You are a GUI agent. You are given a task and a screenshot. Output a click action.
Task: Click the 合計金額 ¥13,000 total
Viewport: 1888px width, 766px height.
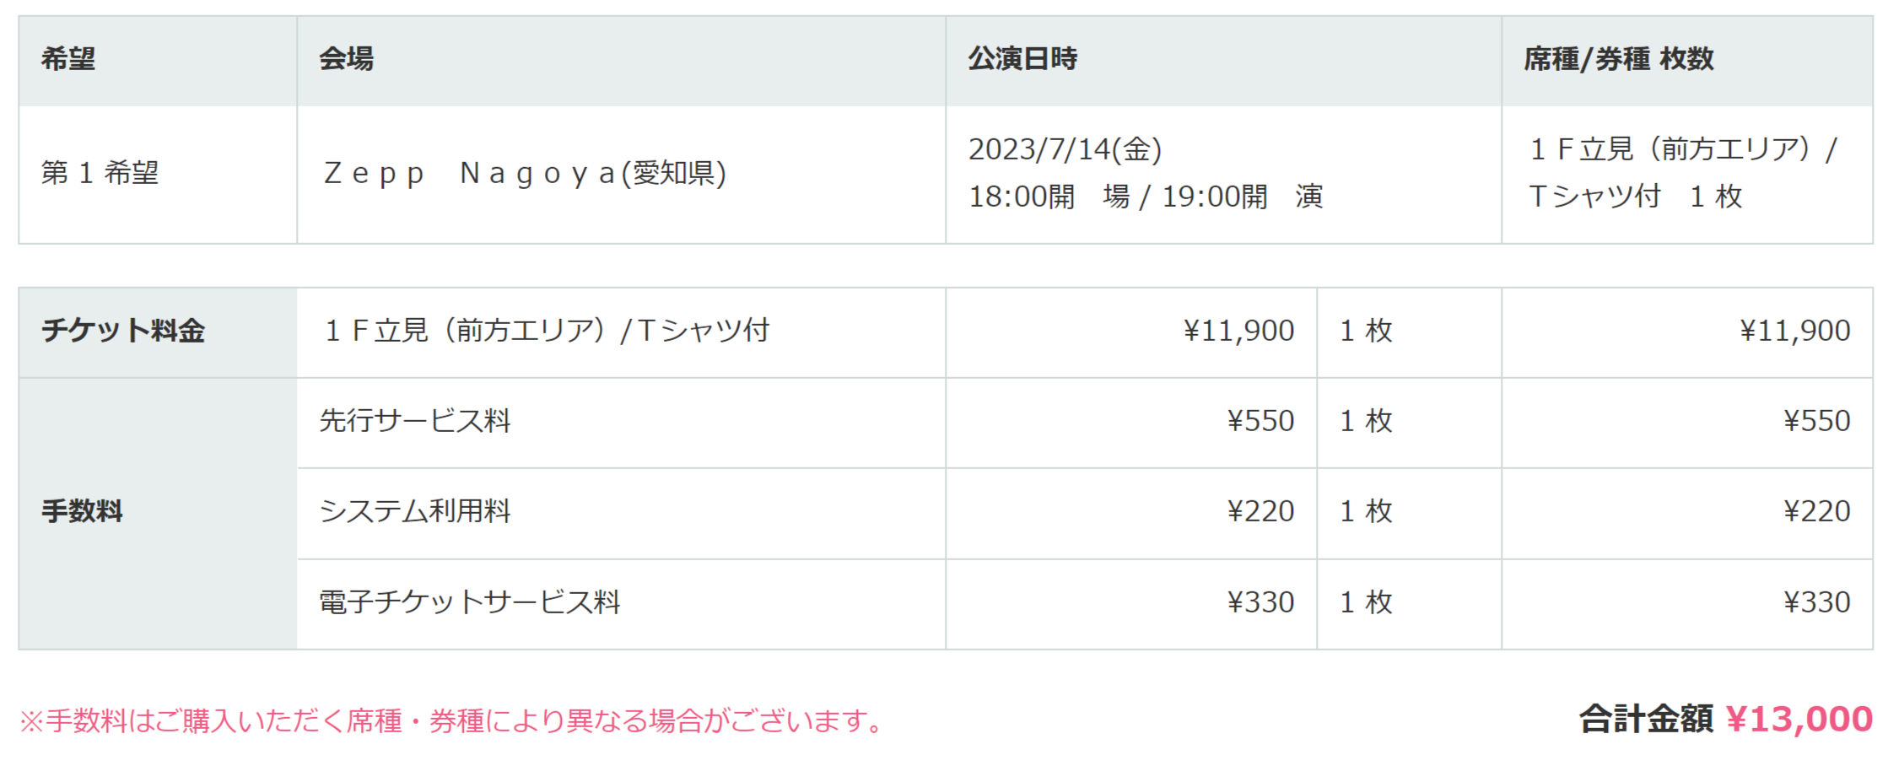[1726, 720]
